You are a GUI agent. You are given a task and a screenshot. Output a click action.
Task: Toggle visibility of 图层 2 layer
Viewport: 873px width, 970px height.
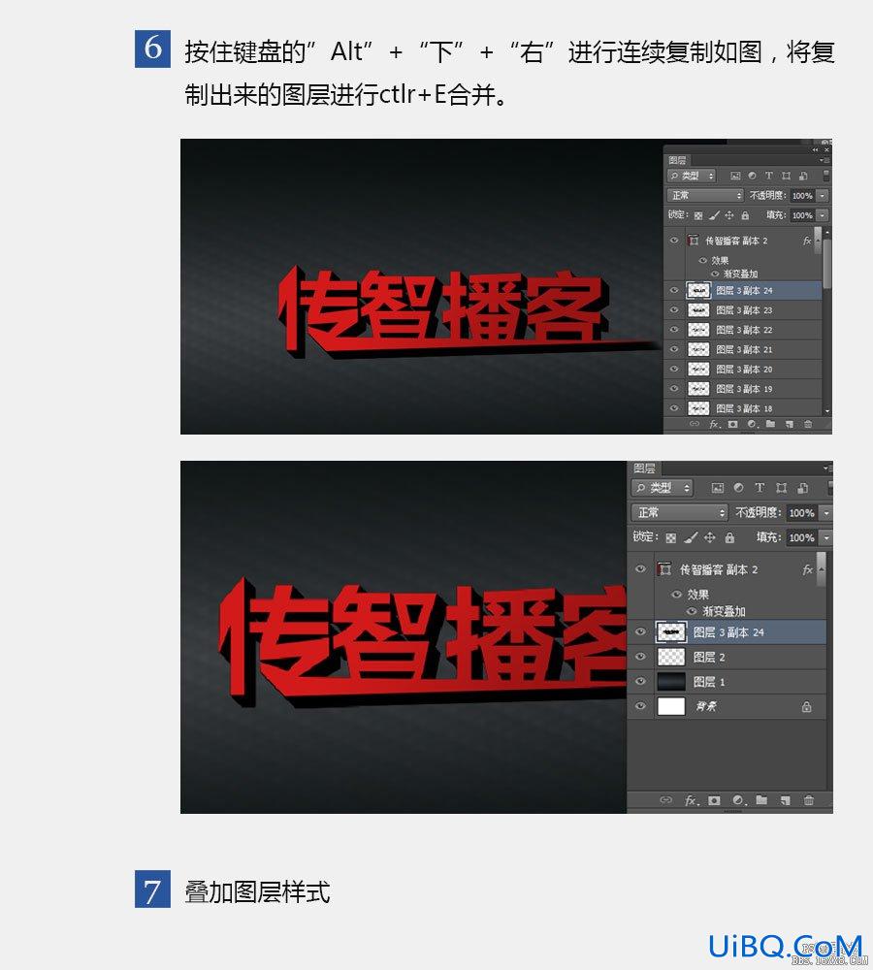pos(641,657)
